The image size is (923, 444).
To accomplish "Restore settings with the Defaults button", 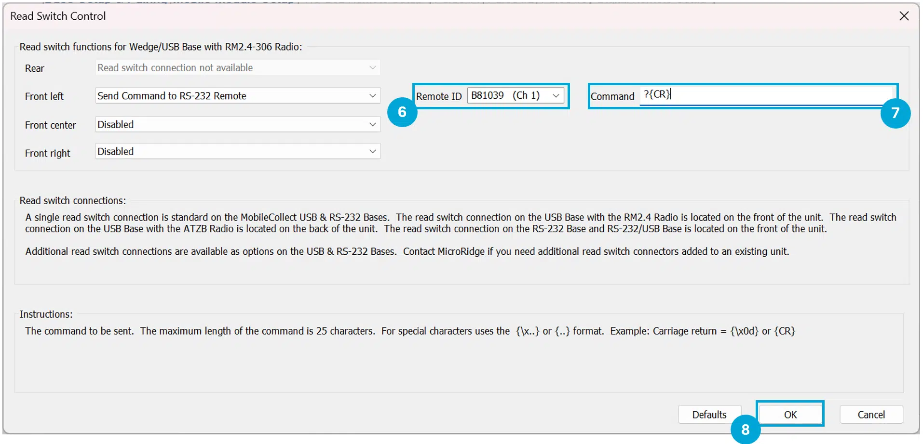I will pos(709,414).
